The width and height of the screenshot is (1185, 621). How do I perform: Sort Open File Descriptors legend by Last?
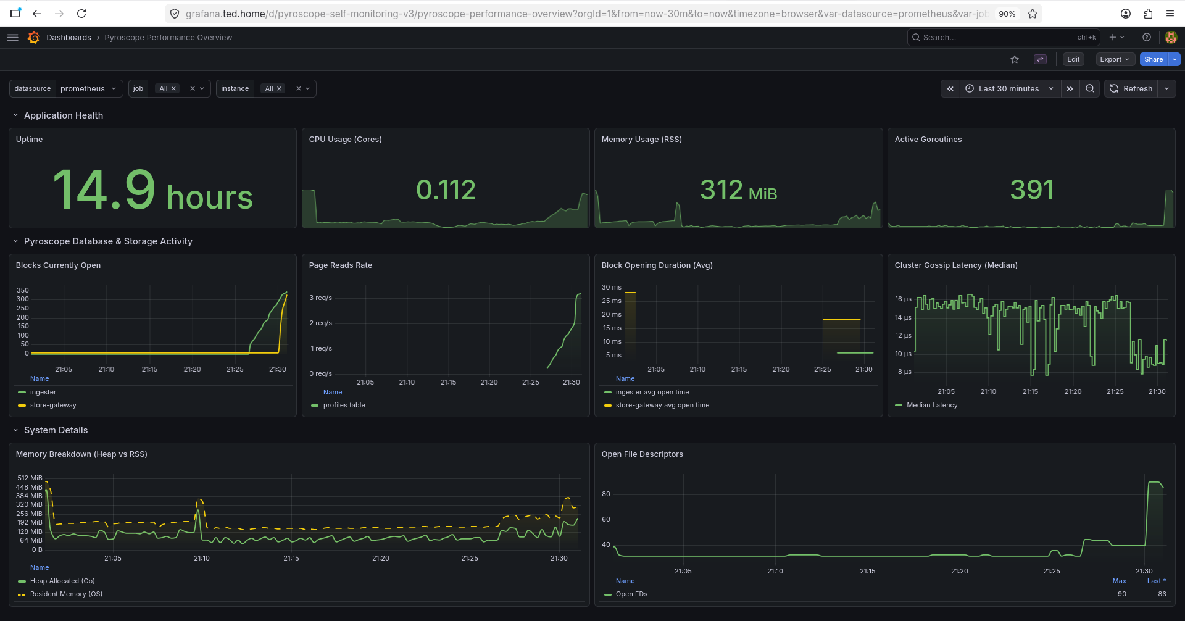[x=1156, y=581]
